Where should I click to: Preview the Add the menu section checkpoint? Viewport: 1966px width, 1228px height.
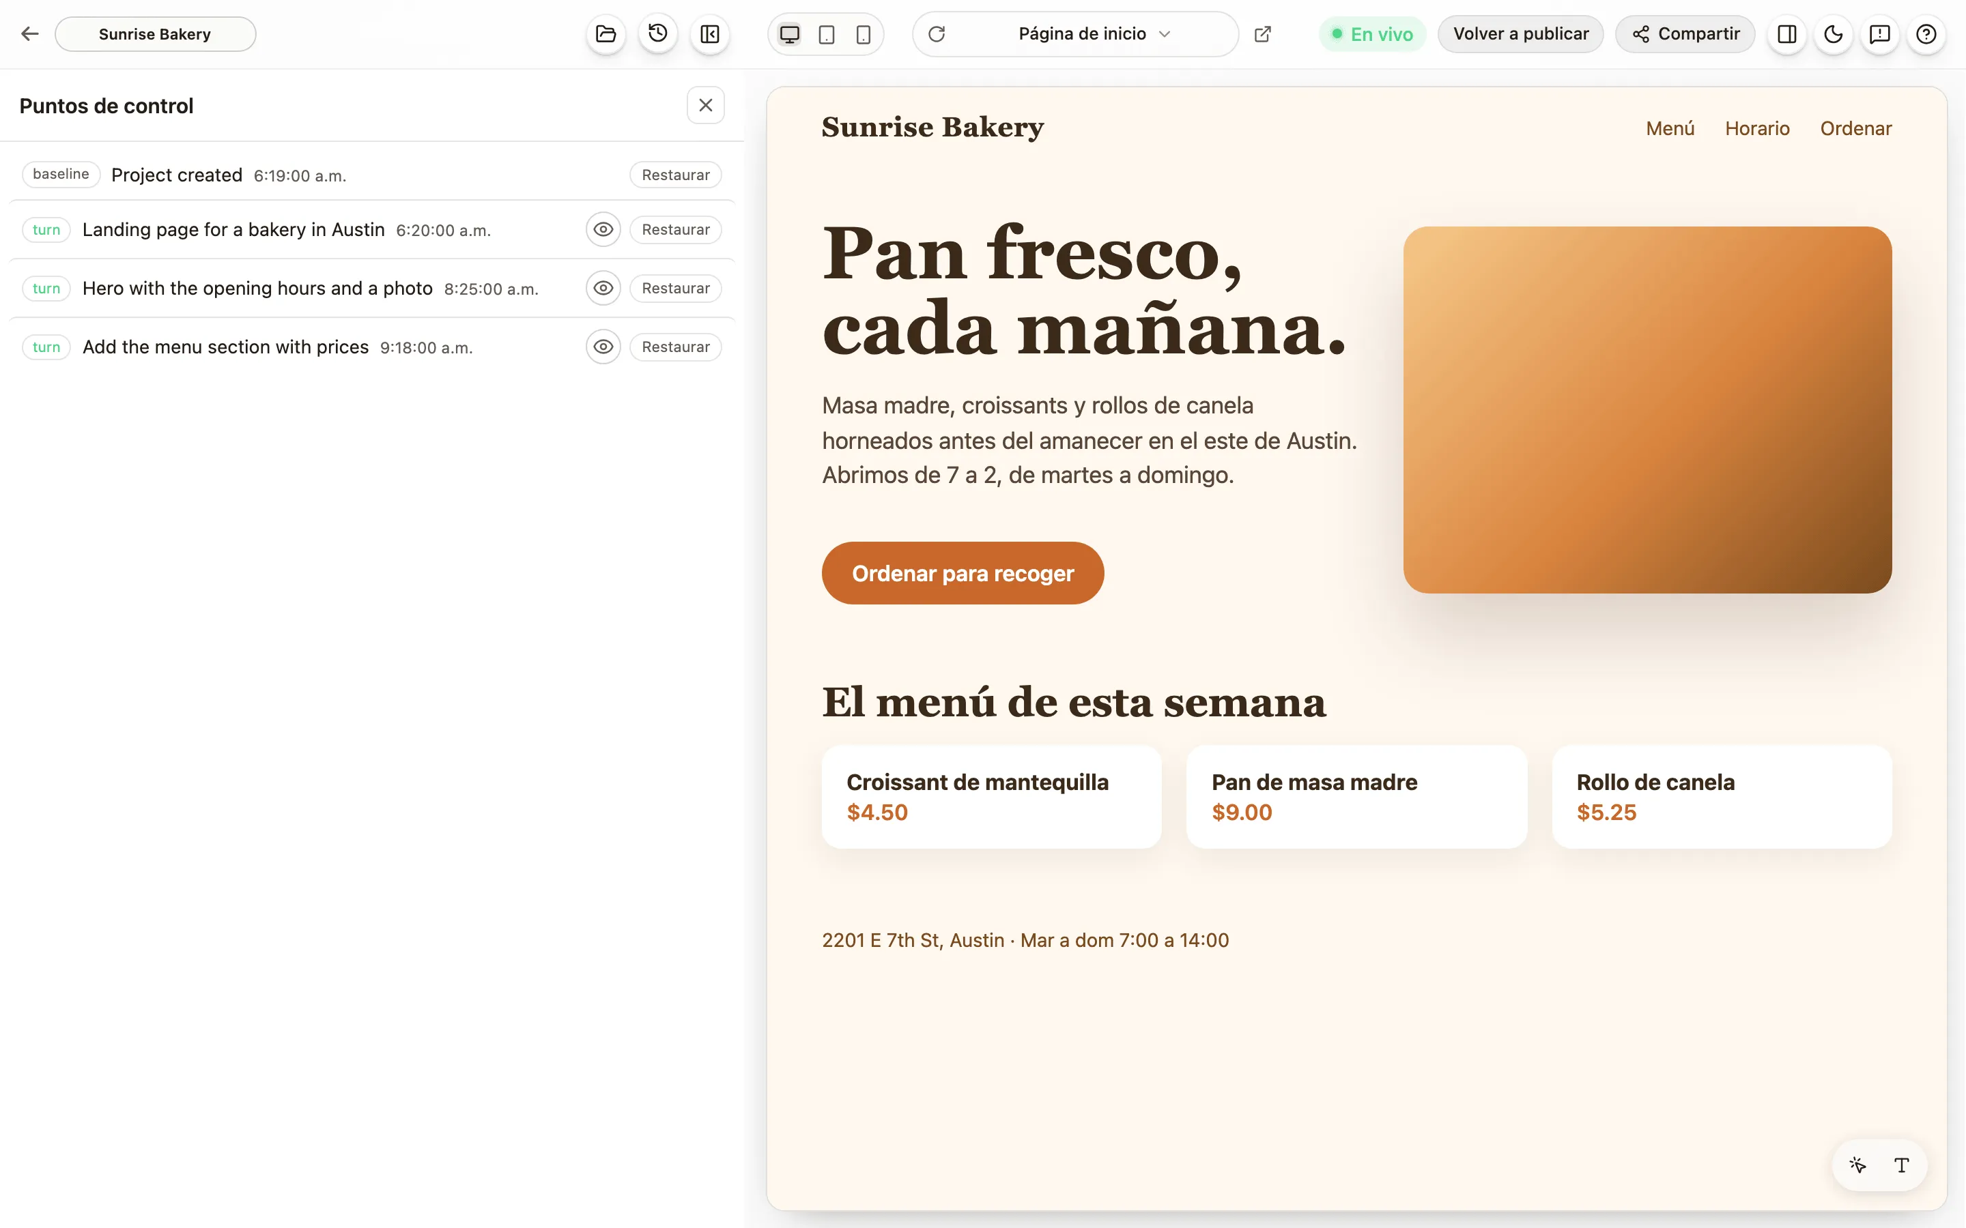[603, 347]
